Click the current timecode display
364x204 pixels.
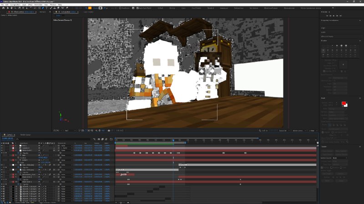tap(7, 138)
